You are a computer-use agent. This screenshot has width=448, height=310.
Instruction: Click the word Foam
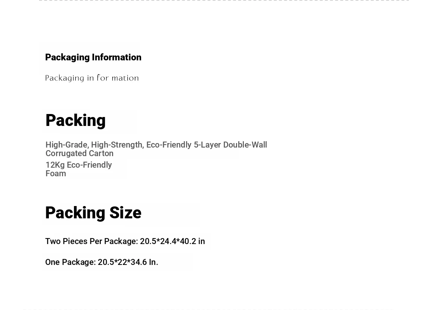click(x=56, y=174)
